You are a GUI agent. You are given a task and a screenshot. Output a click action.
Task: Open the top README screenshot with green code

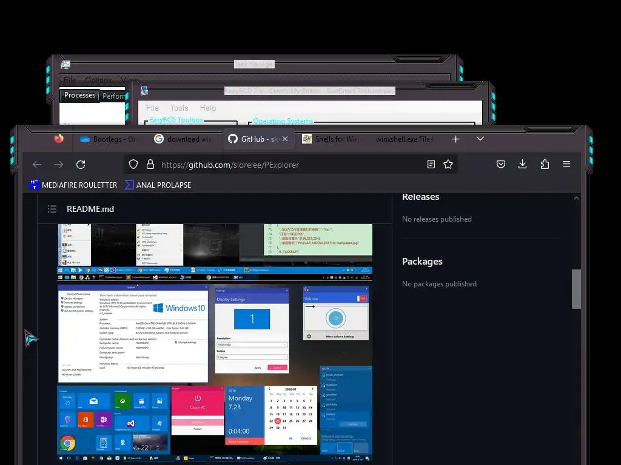pos(215,252)
